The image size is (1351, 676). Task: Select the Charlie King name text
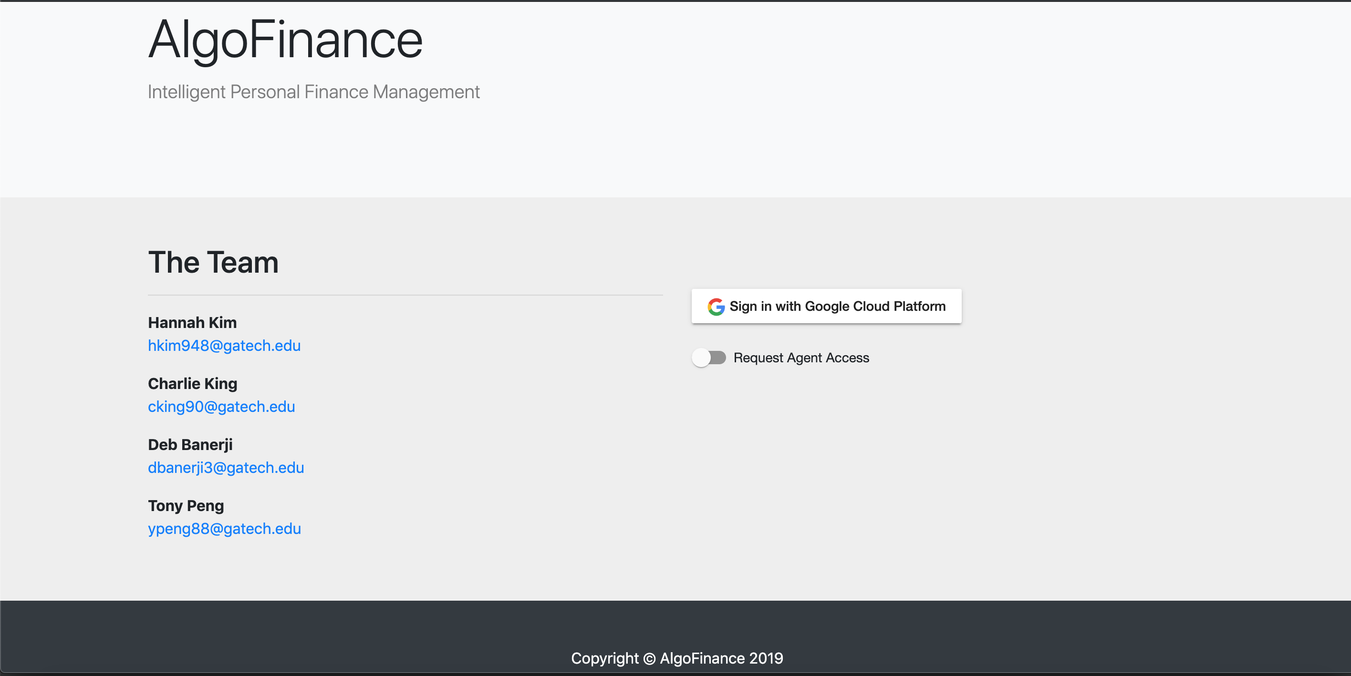[192, 384]
